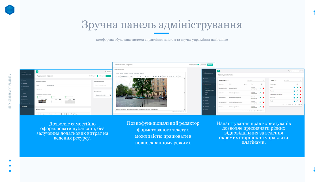Click the street photo in middle editor
This screenshot has height=182, width=324.
pyautogui.click(x=141, y=93)
